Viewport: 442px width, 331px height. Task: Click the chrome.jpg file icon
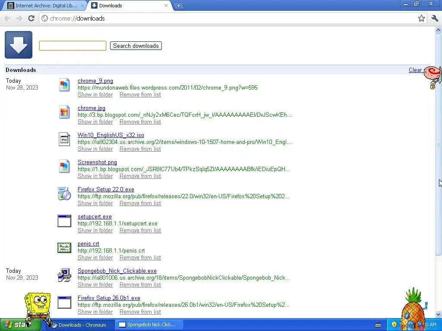point(64,112)
